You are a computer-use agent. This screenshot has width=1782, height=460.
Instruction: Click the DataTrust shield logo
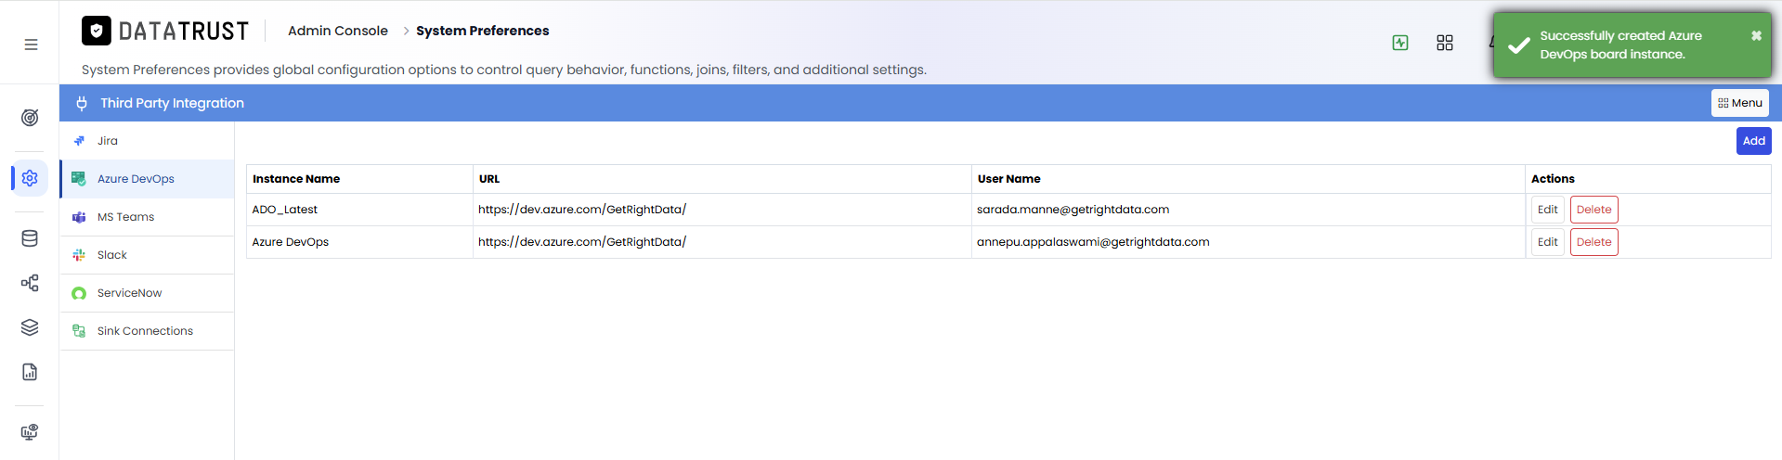pos(97,31)
